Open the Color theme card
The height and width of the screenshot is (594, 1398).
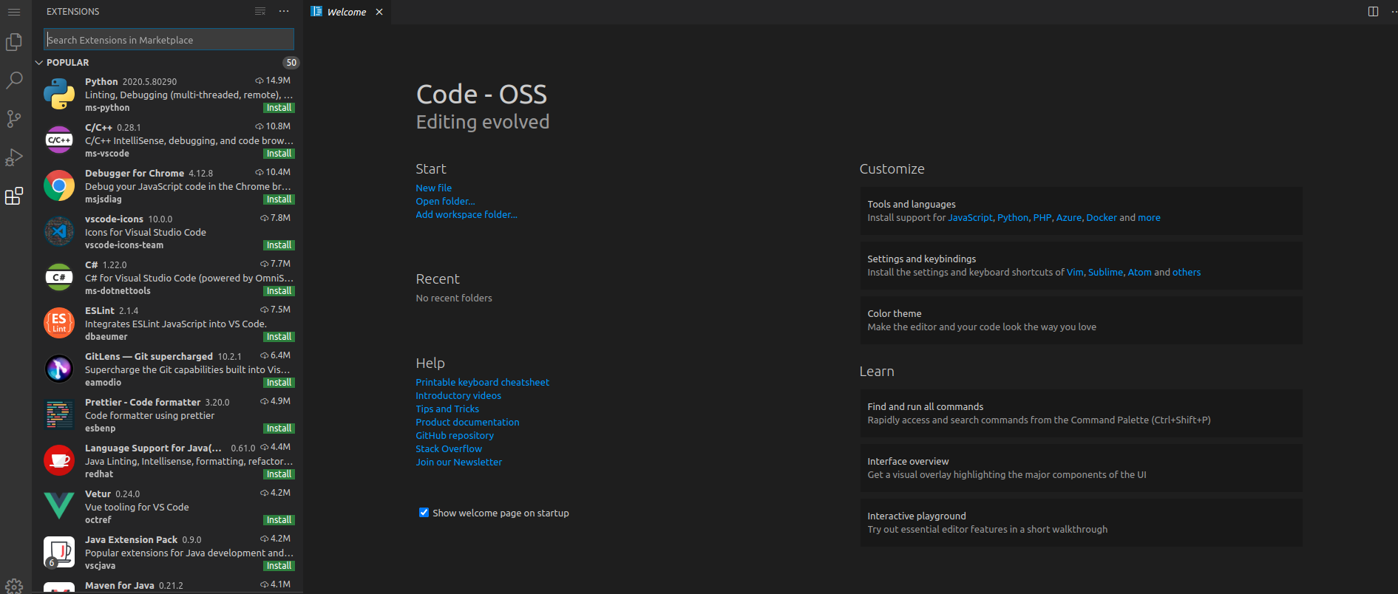click(1081, 320)
